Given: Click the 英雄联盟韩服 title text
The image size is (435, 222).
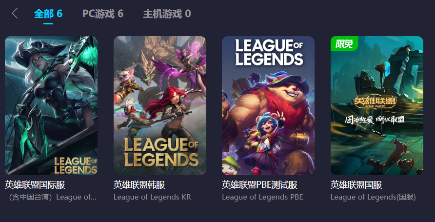Looking at the screenshot, I should tap(139, 185).
